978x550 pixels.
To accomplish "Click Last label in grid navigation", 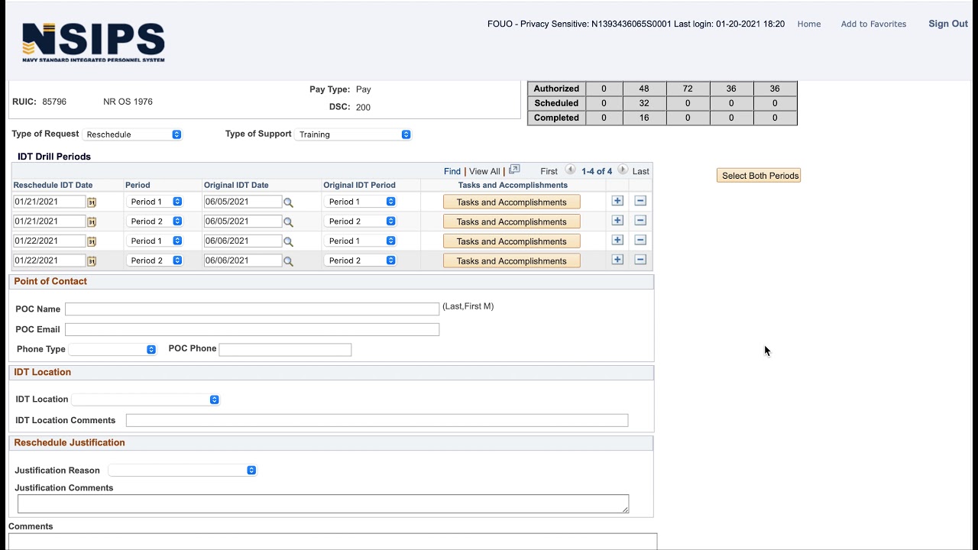I will pyautogui.click(x=641, y=171).
